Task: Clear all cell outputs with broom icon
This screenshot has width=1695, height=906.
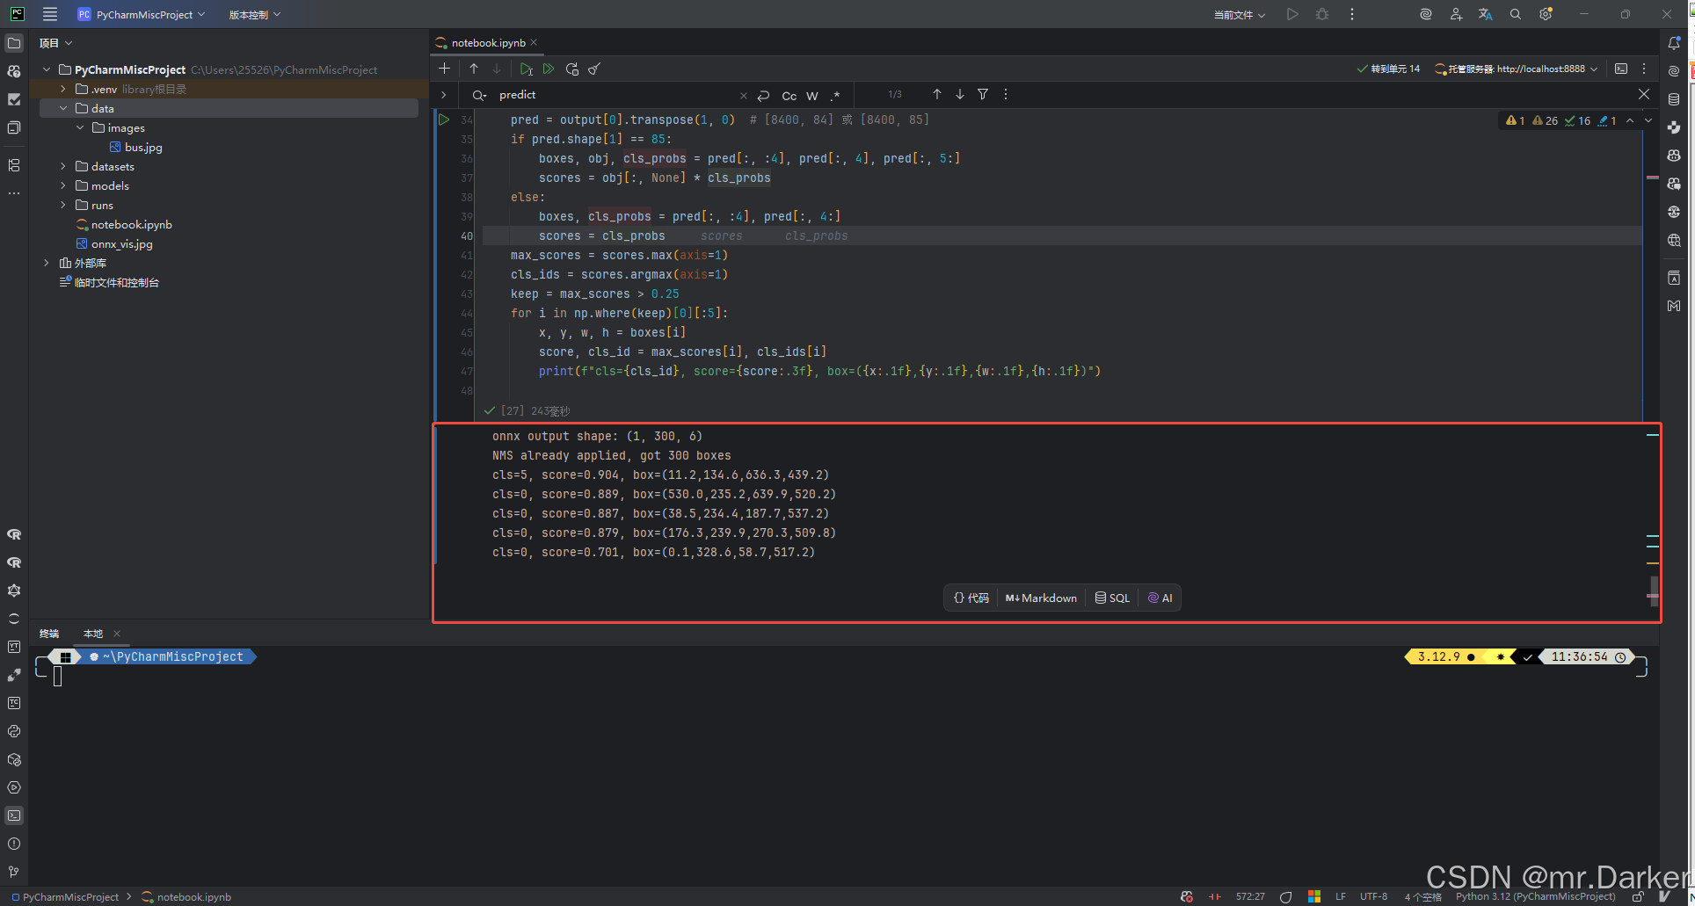Action: (594, 69)
